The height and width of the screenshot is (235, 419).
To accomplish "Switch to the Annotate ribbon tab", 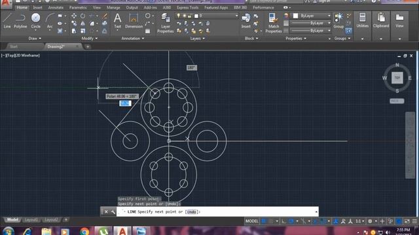I will coord(56,7).
